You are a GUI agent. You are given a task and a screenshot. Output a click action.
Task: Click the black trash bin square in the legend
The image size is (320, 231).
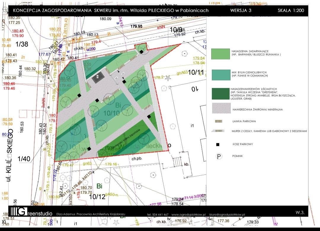tap(218, 145)
